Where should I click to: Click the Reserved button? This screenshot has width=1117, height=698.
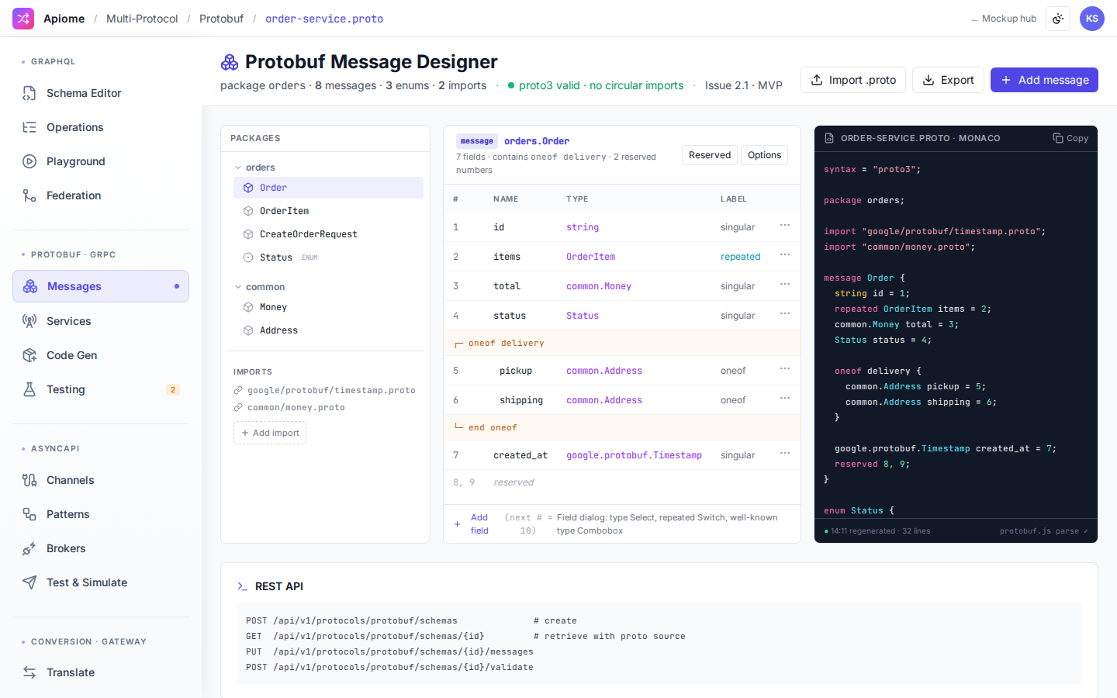(710, 155)
